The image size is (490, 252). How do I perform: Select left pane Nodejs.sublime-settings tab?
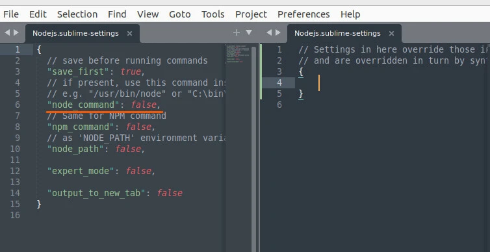pos(75,33)
